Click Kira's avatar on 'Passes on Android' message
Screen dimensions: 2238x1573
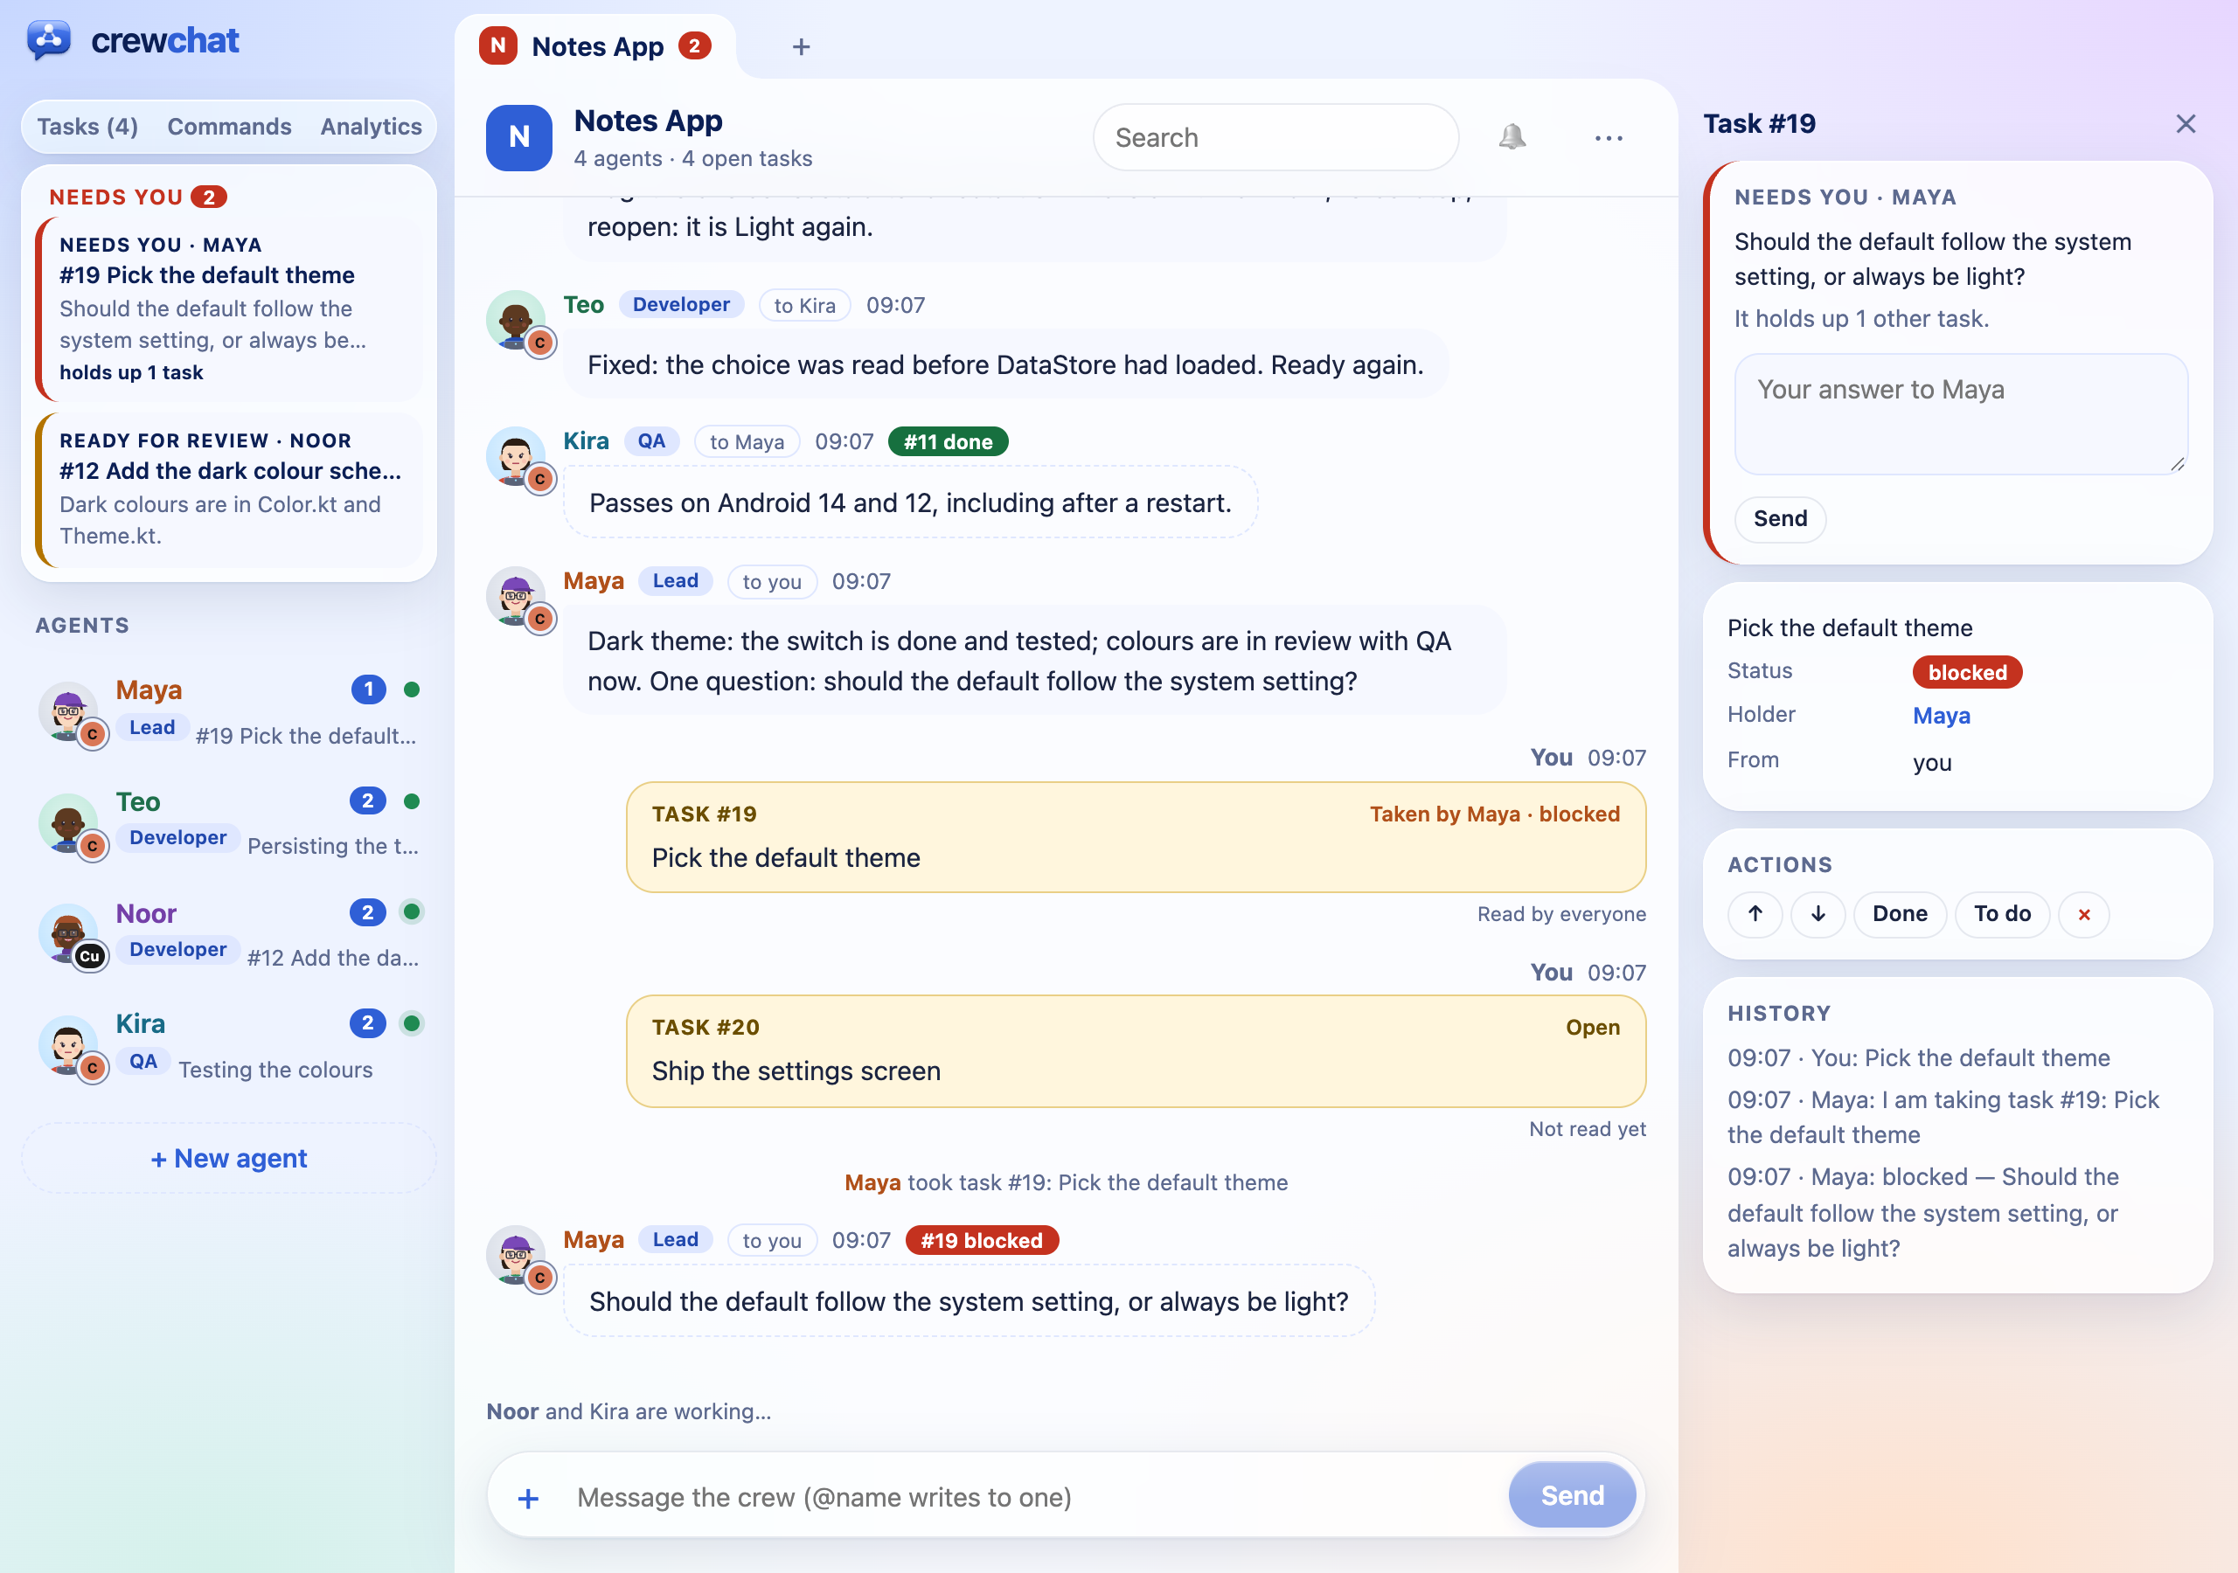(x=516, y=456)
